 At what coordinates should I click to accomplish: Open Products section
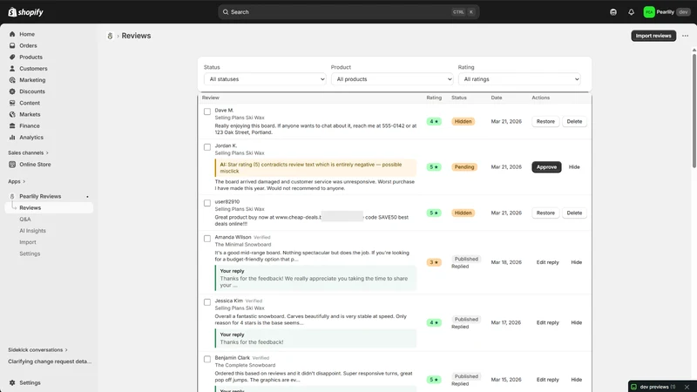coord(30,57)
